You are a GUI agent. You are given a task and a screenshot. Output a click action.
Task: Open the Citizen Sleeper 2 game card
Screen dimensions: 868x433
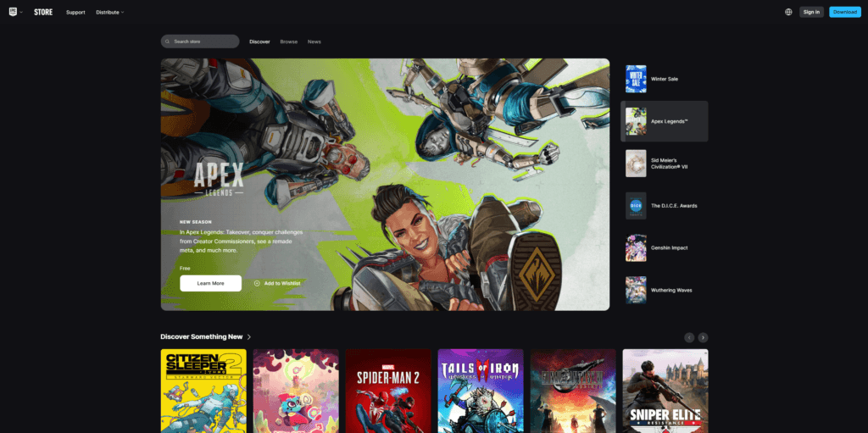[x=203, y=391]
